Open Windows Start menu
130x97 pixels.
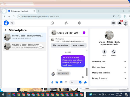click(x=3, y=95)
